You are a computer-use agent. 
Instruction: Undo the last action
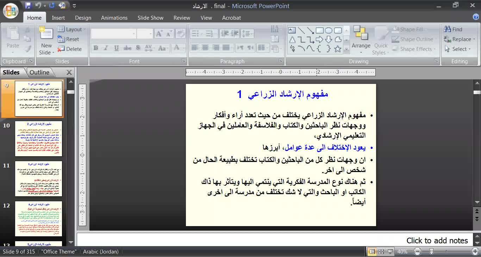[38, 6]
